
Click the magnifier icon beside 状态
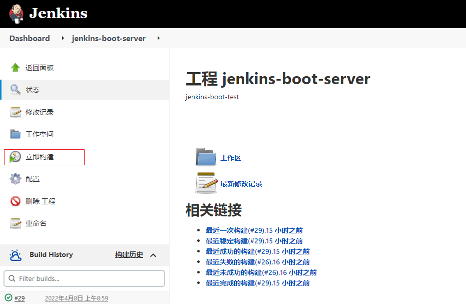(x=15, y=90)
